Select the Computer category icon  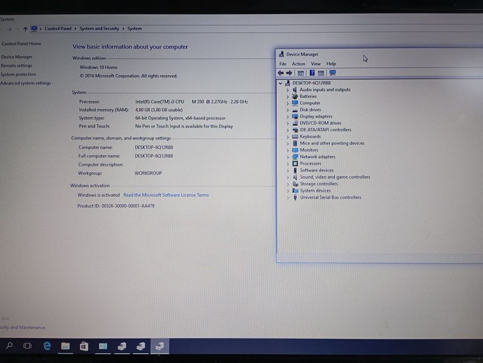295,103
